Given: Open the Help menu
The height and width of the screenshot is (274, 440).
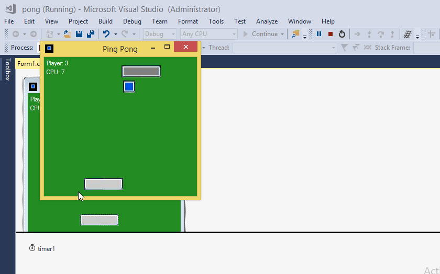Looking at the screenshot, I should tap(328, 21).
